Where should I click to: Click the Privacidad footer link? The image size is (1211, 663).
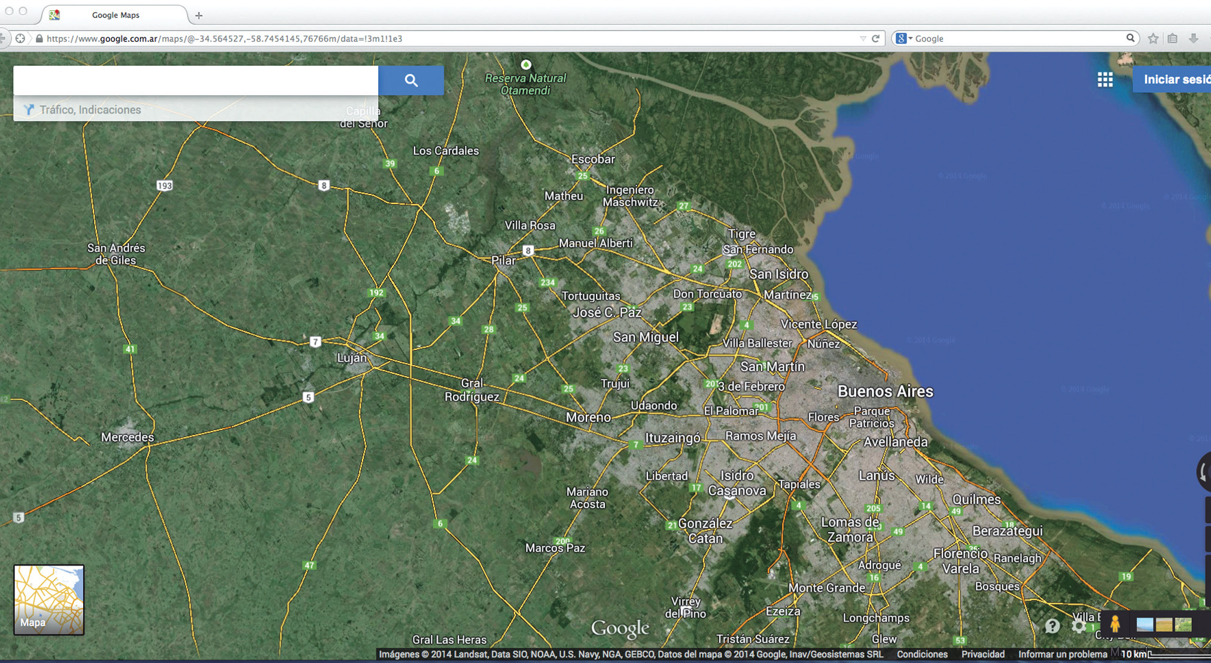pyautogui.click(x=982, y=654)
